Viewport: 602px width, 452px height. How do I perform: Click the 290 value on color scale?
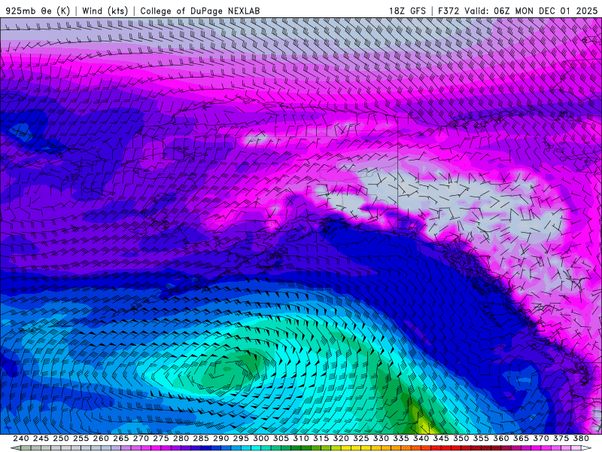click(x=220, y=438)
